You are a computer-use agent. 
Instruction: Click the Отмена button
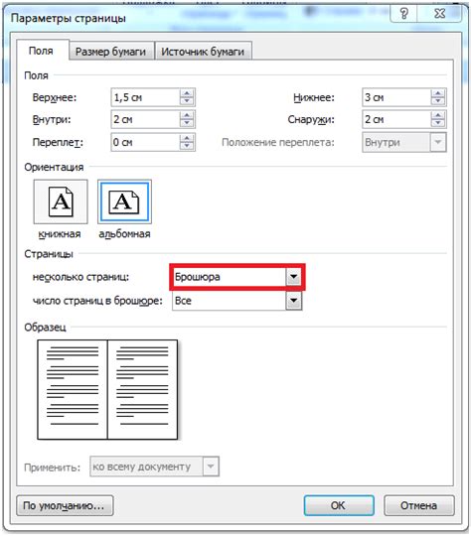[419, 505]
